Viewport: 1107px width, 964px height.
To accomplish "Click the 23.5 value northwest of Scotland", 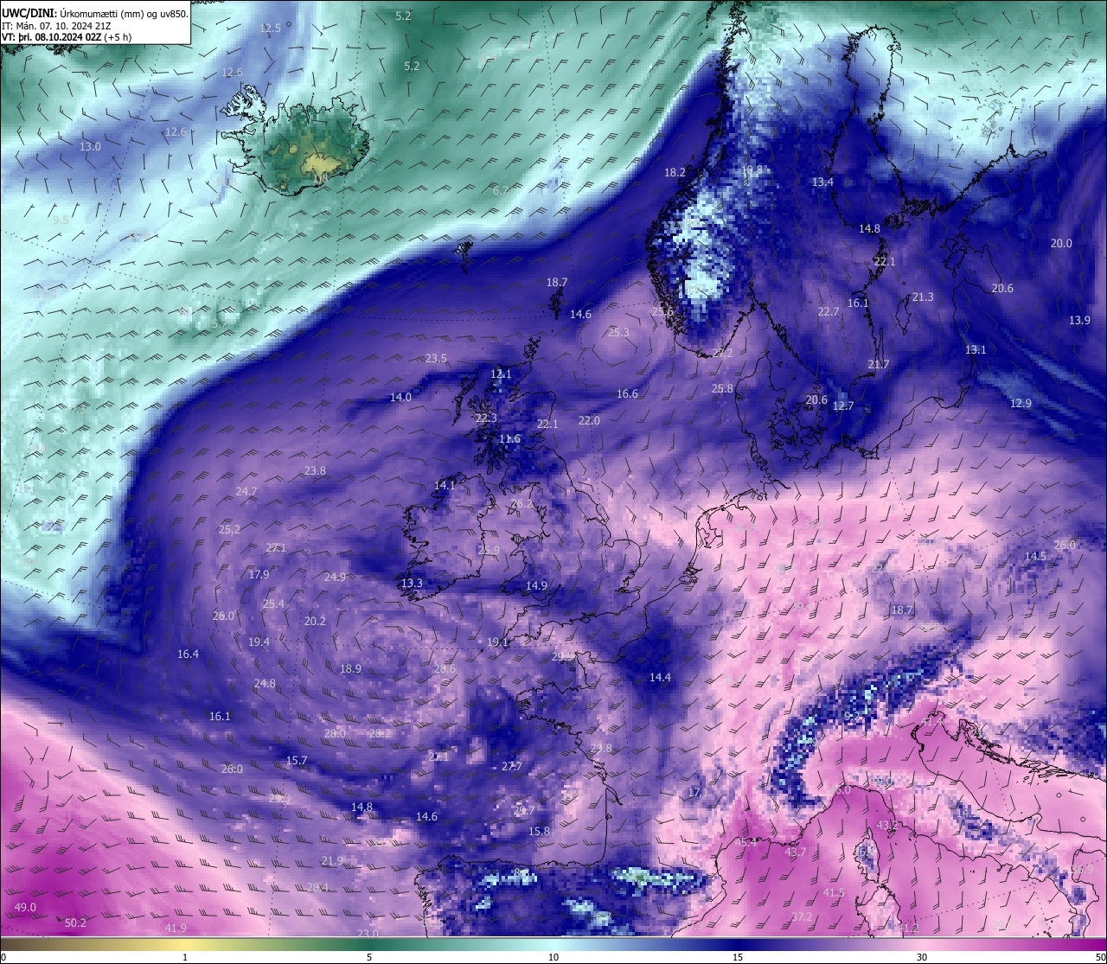I will pos(436,358).
